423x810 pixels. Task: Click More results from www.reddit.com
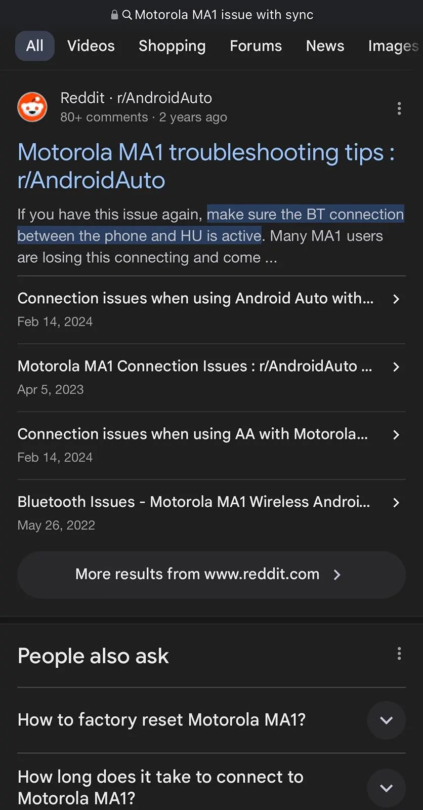(197, 574)
